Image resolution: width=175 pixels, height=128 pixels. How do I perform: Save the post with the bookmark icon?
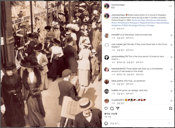[171, 108]
